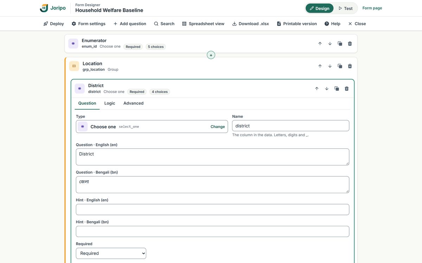422x263 pixels.
Task: Download the .xlsx file
Action: 250,24
